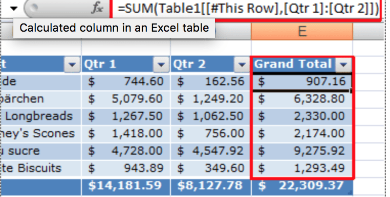Open the name box dropdown arrow

click(x=14, y=9)
